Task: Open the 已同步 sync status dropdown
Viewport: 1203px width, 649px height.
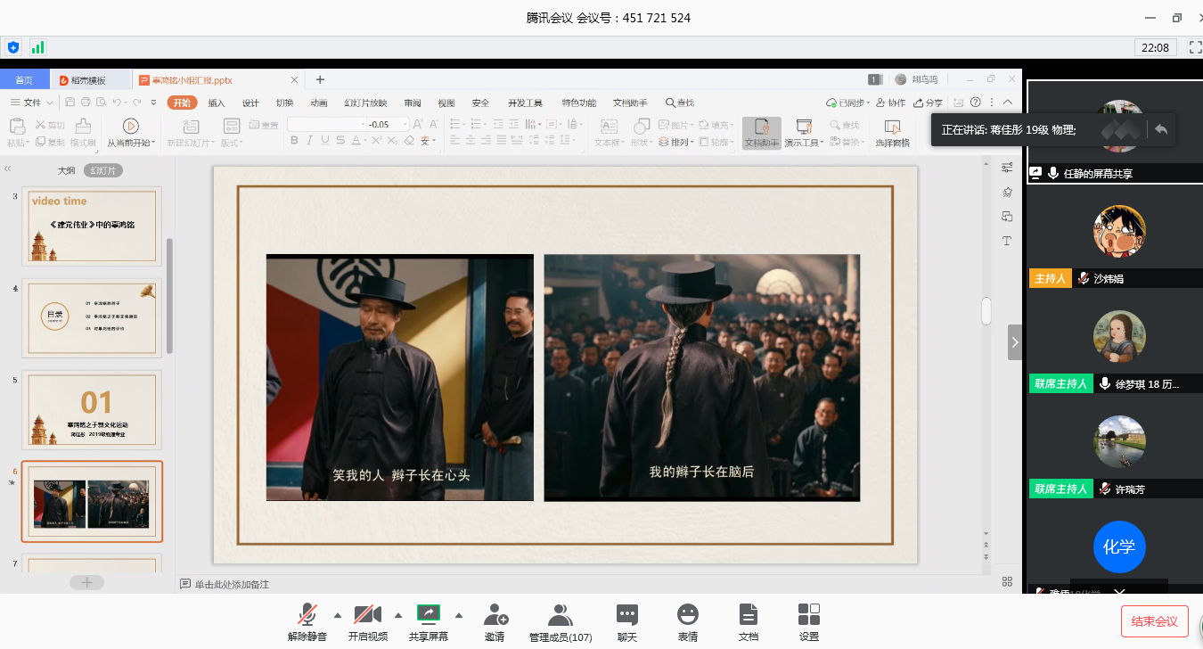Action: (848, 103)
